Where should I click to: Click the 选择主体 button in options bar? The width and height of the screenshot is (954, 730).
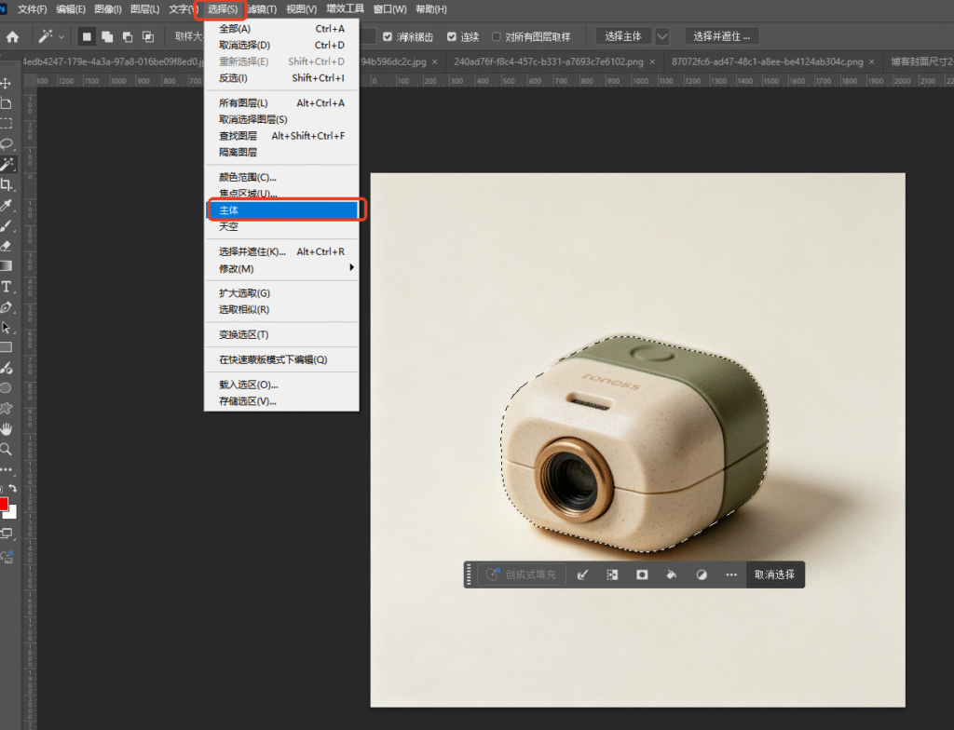[x=623, y=37]
